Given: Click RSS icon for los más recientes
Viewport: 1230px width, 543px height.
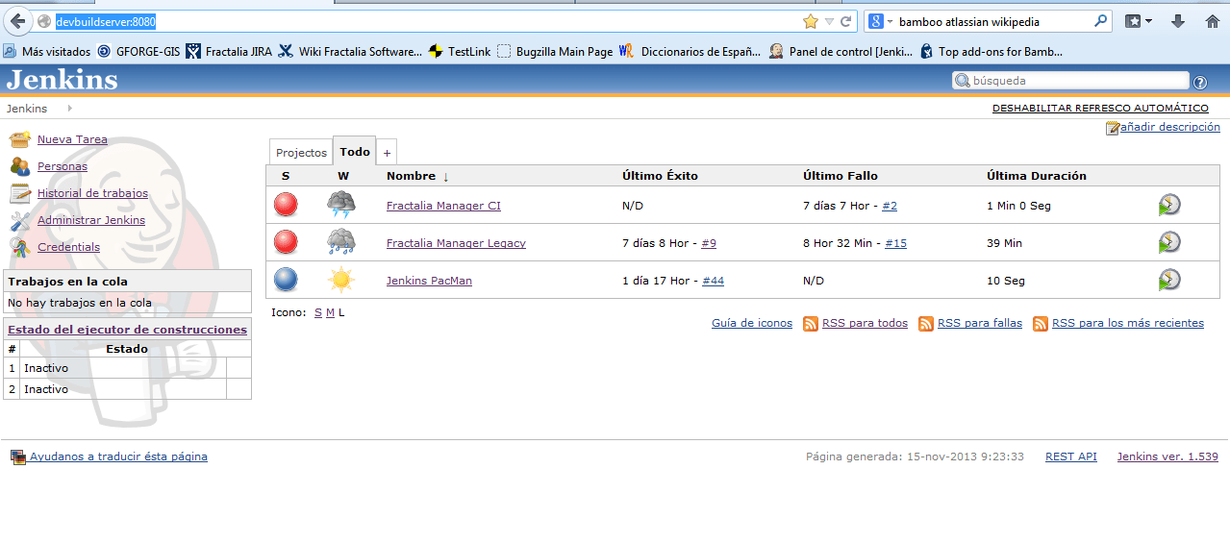Looking at the screenshot, I should pyautogui.click(x=1041, y=324).
